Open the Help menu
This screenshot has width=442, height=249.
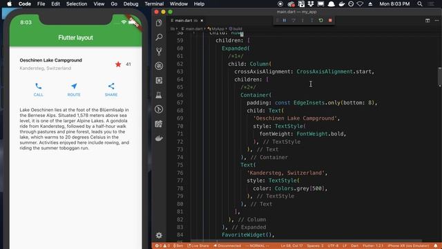(199, 3)
